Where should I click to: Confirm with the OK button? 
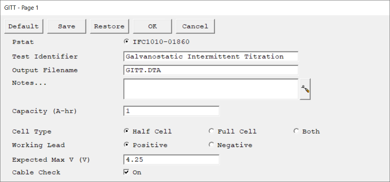pyautogui.click(x=152, y=26)
